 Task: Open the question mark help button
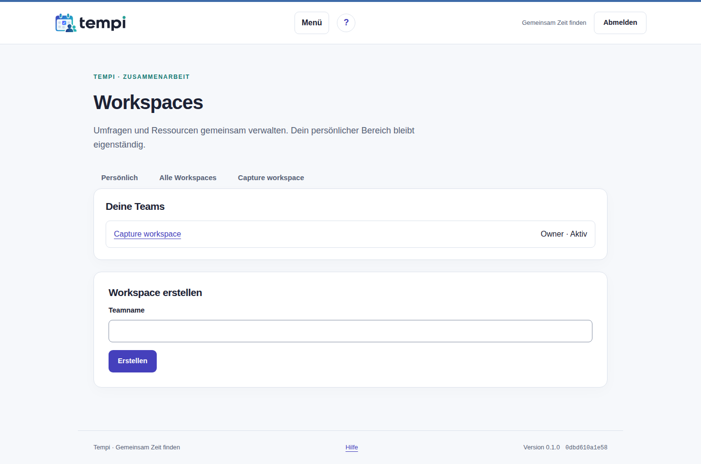pos(346,23)
